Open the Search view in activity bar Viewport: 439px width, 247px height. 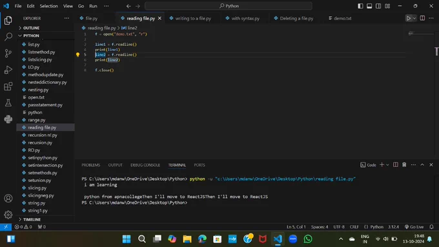8,37
